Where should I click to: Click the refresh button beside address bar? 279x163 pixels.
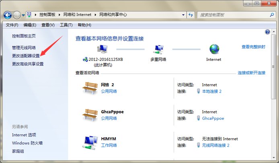click(191, 15)
